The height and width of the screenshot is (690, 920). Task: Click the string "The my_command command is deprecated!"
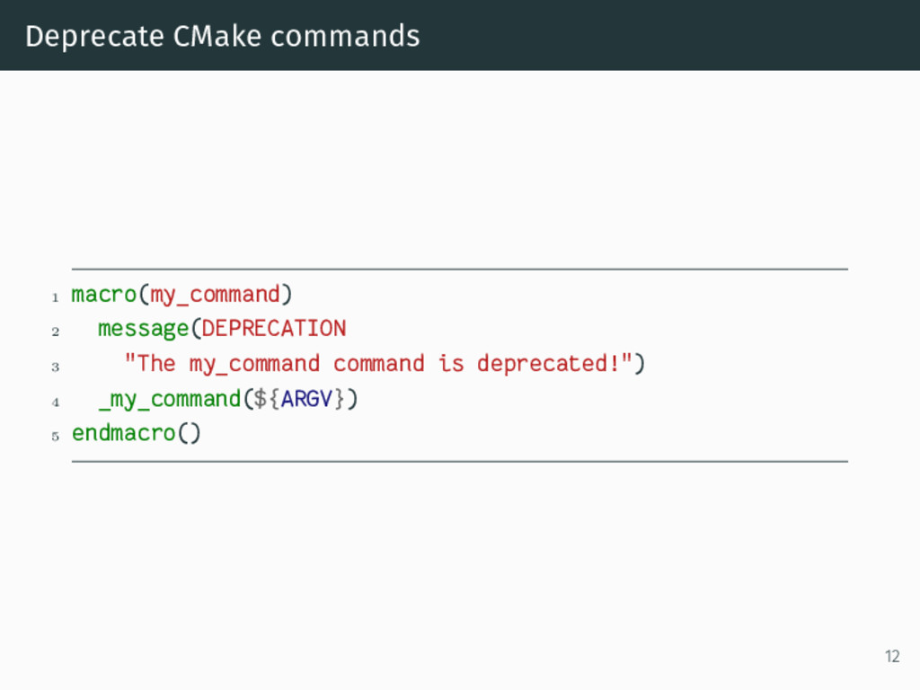tap(378, 364)
